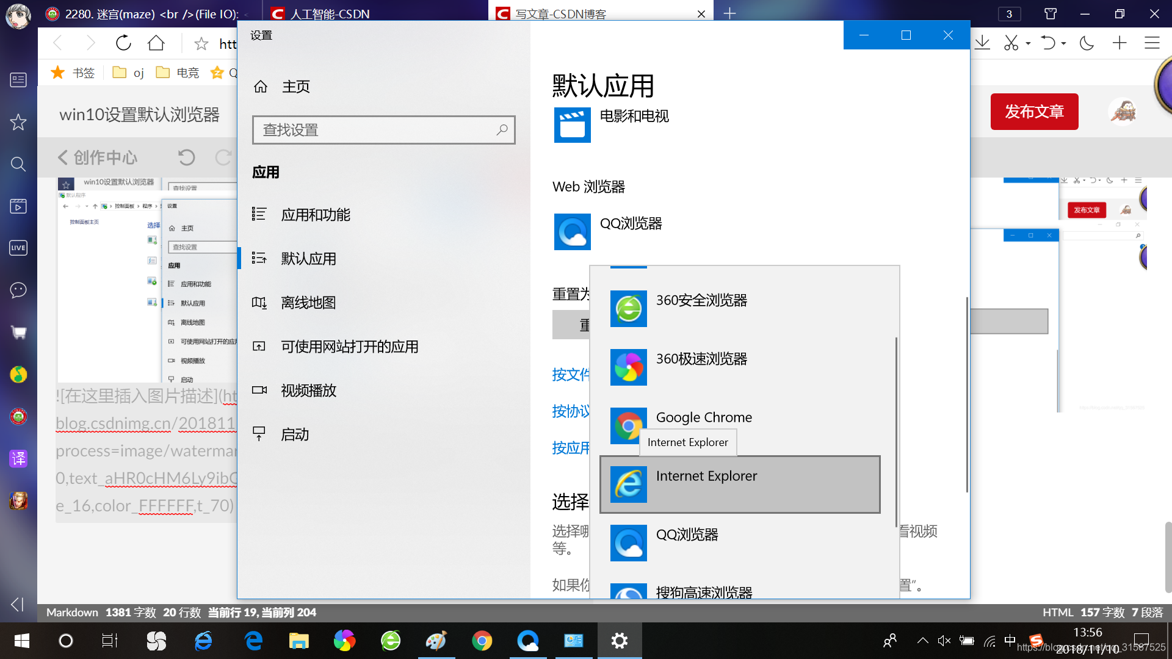Navigate to 离线地图 settings
This screenshot has height=659, width=1172.
tap(310, 302)
